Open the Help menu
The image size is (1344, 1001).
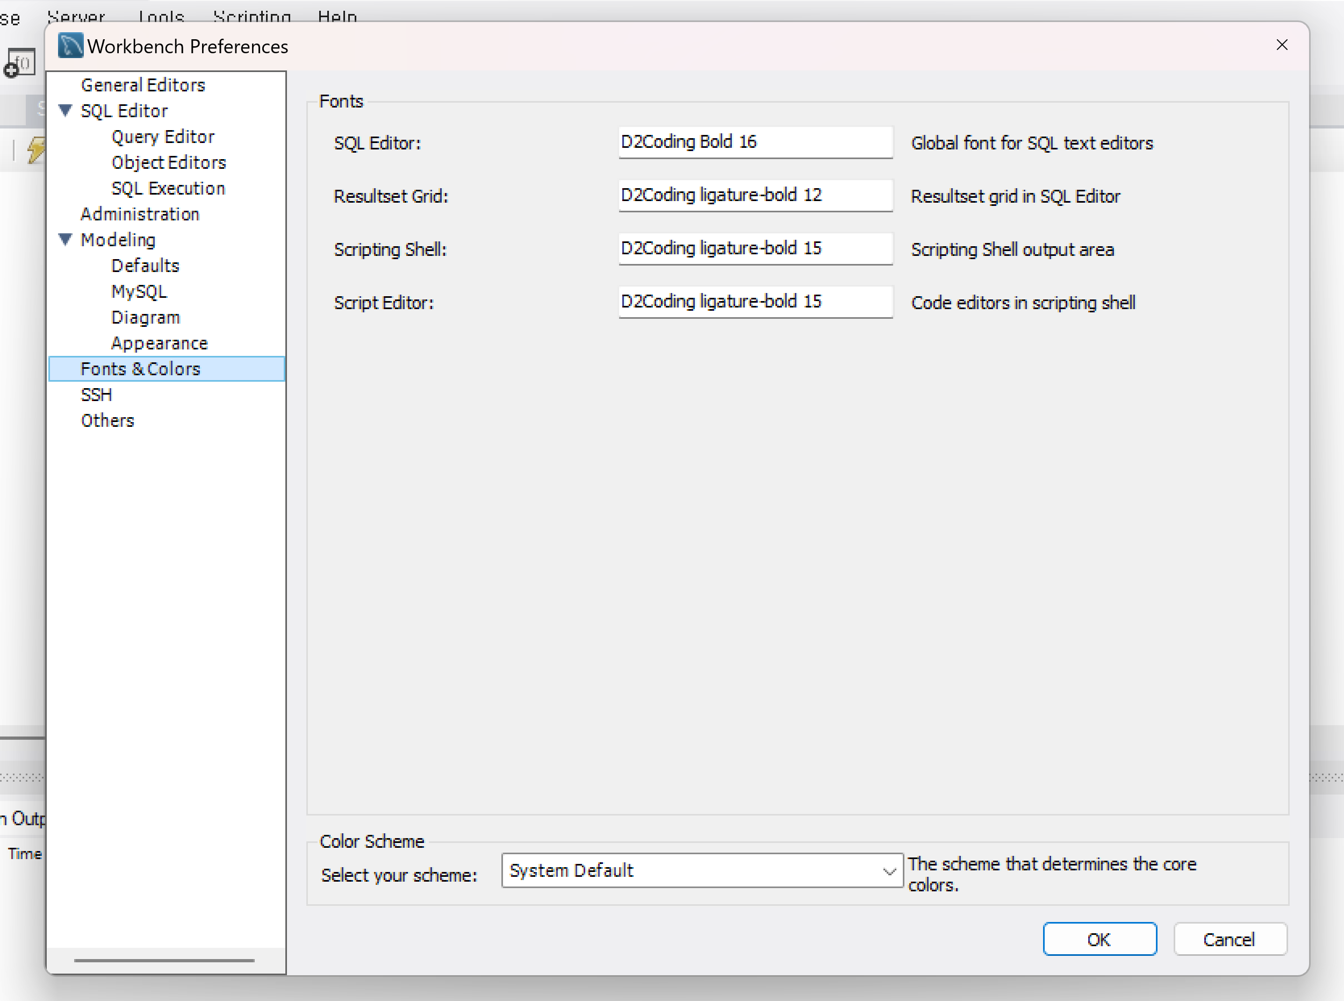(x=337, y=16)
